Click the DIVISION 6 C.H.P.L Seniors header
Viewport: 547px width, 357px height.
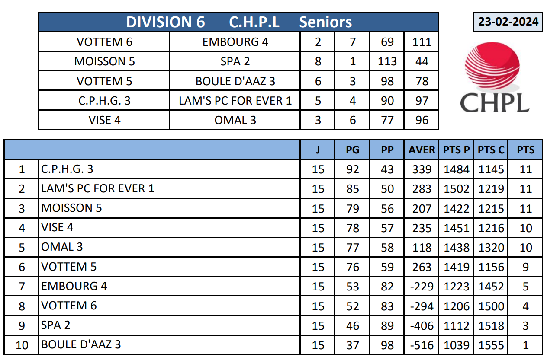tap(238, 22)
